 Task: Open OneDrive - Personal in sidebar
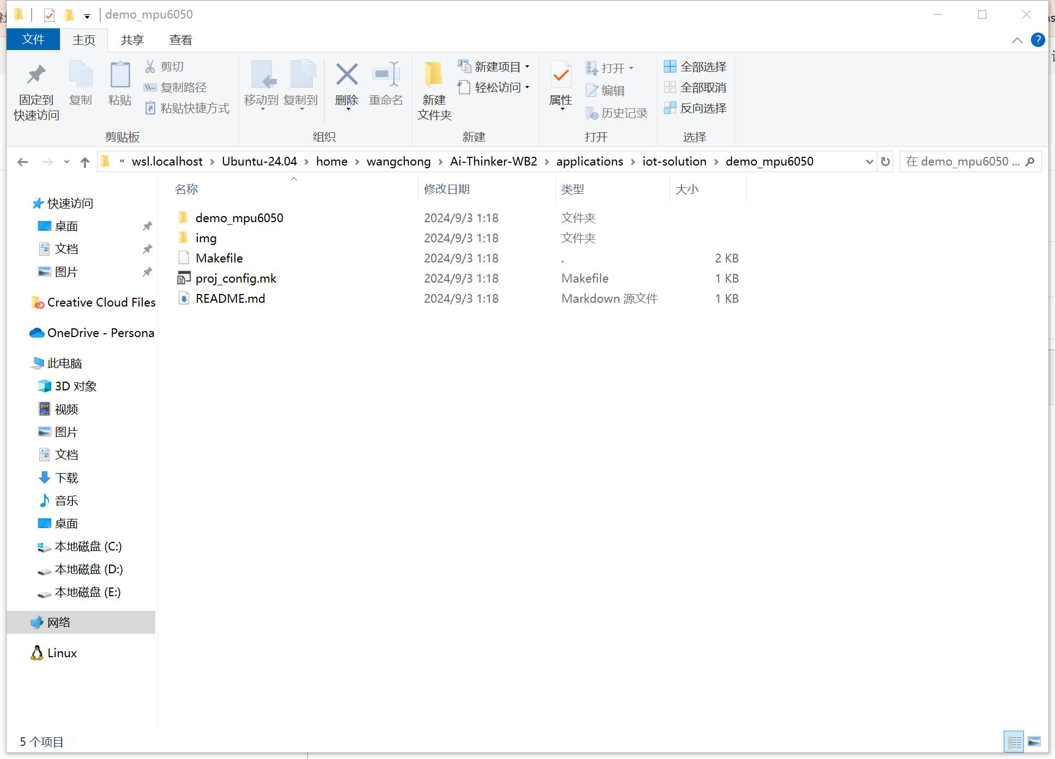(93, 333)
